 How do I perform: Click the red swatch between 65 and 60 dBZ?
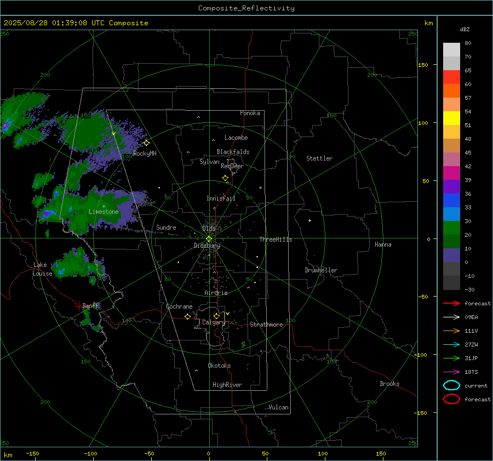[451, 77]
